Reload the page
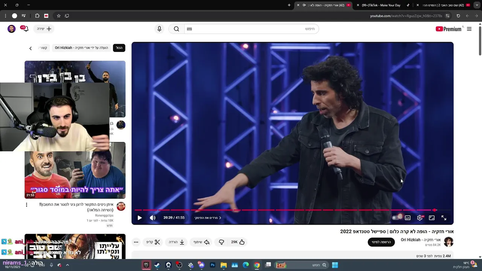The width and height of the screenshot is (482, 271). pos(458,16)
